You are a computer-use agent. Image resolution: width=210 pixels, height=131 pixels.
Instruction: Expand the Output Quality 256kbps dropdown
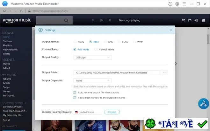coord(92,58)
